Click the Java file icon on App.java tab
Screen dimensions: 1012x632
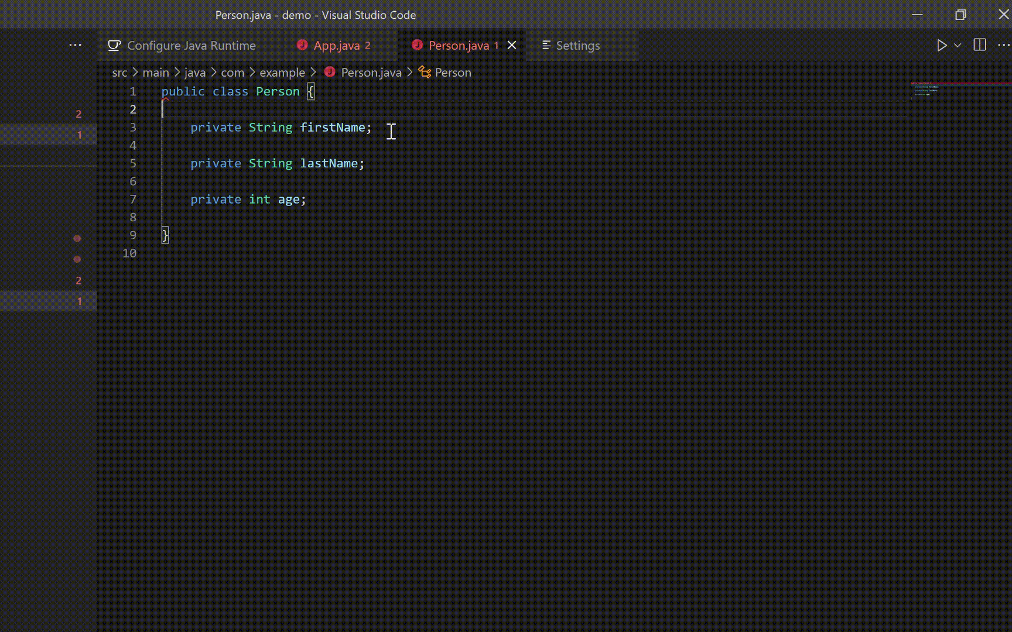[x=302, y=45]
